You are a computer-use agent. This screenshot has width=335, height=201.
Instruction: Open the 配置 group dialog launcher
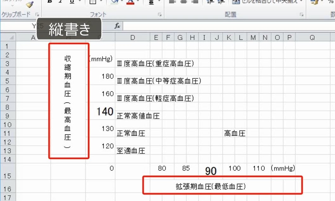point(301,14)
